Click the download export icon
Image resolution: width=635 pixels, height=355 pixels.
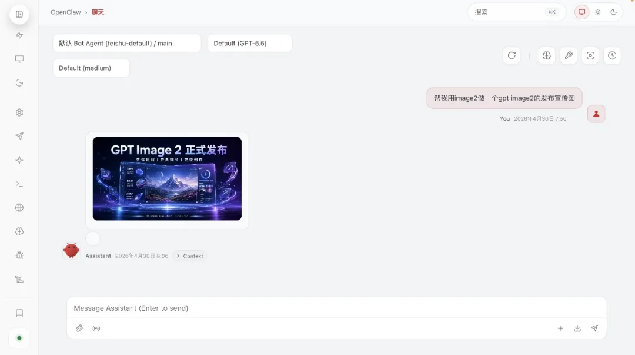coord(577,329)
